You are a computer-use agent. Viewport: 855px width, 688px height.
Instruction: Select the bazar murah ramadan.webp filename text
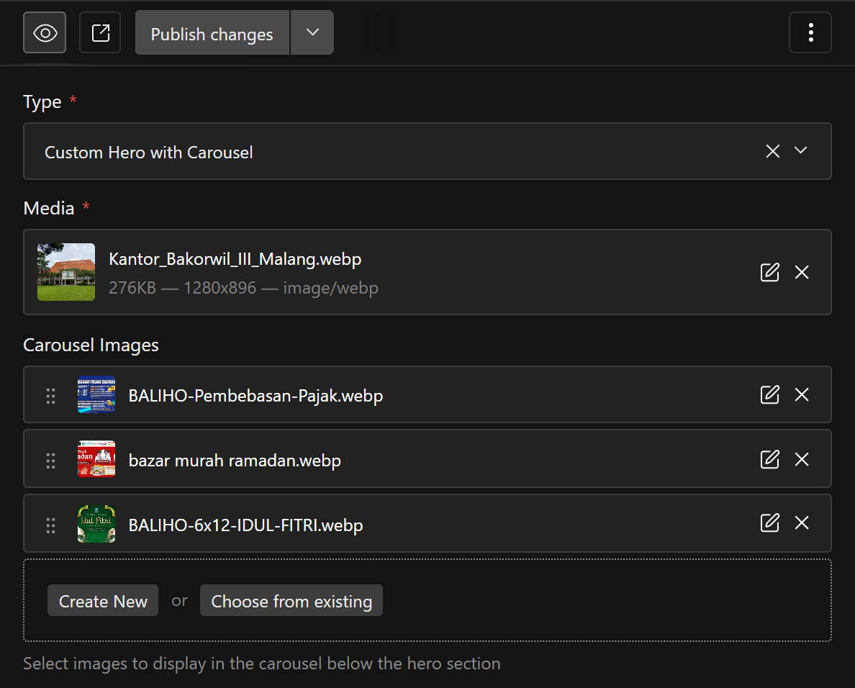[x=235, y=461]
